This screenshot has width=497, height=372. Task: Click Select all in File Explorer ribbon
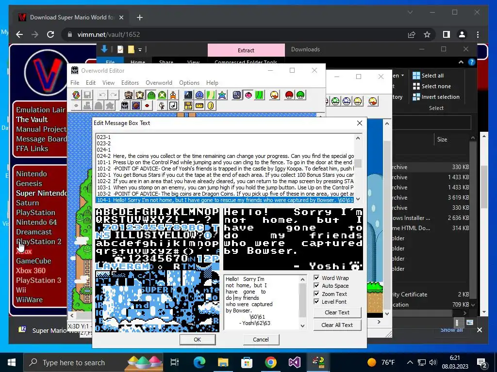pos(428,75)
